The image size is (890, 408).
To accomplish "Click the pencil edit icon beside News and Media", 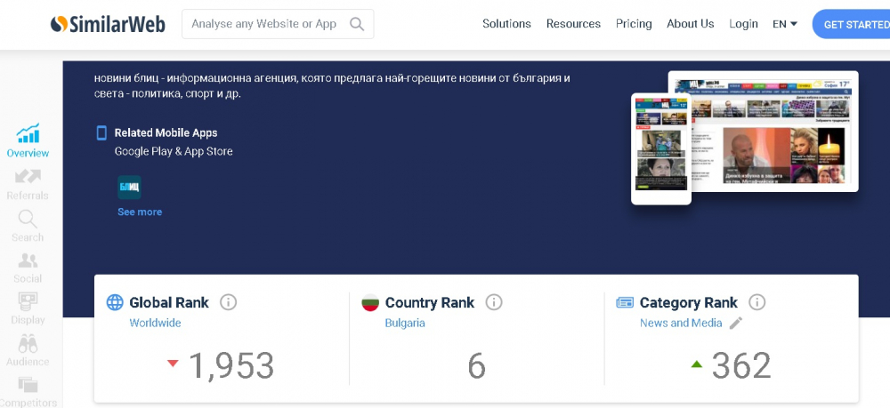I will point(736,323).
